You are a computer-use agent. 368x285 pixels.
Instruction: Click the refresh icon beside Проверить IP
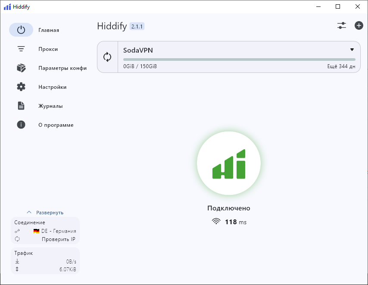(17, 239)
